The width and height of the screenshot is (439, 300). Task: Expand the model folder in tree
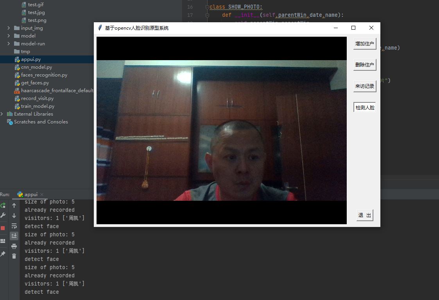click(x=9, y=36)
